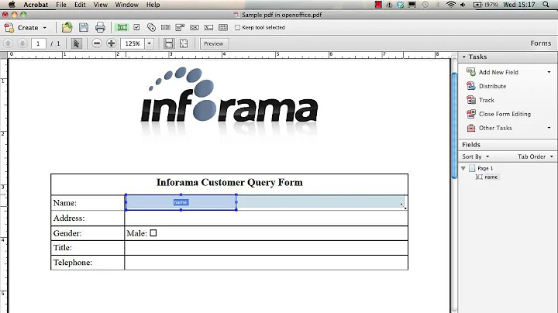Click the Distribute icon
Image resolution: width=558 pixels, height=313 pixels.
[x=471, y=86]
